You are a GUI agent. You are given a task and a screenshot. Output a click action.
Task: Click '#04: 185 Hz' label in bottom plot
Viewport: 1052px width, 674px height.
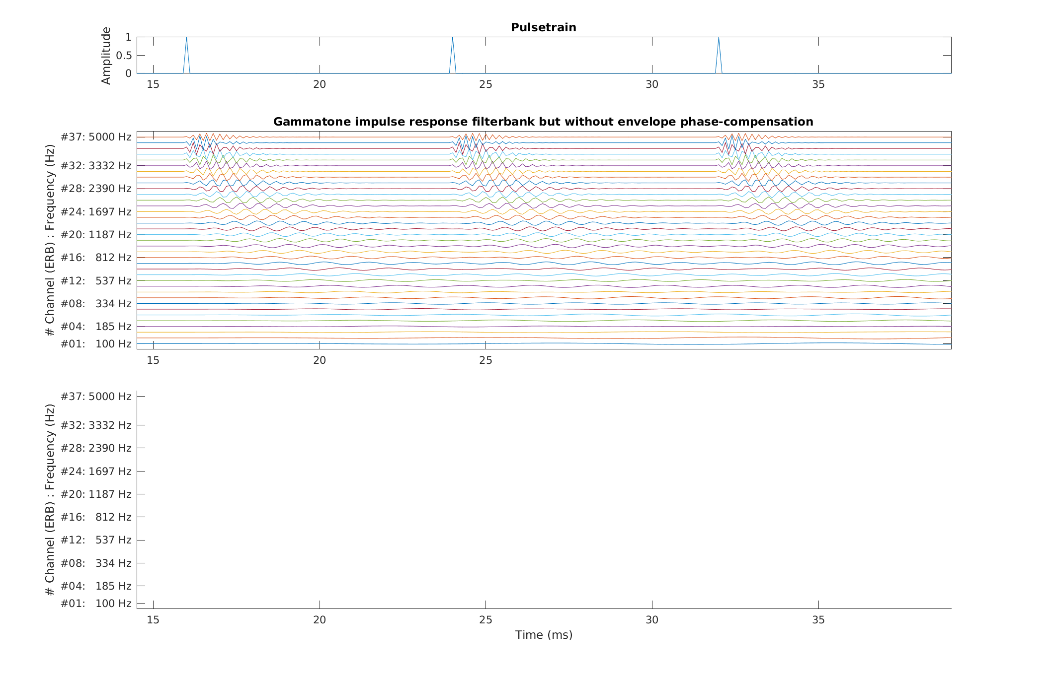tap(96, 586)
